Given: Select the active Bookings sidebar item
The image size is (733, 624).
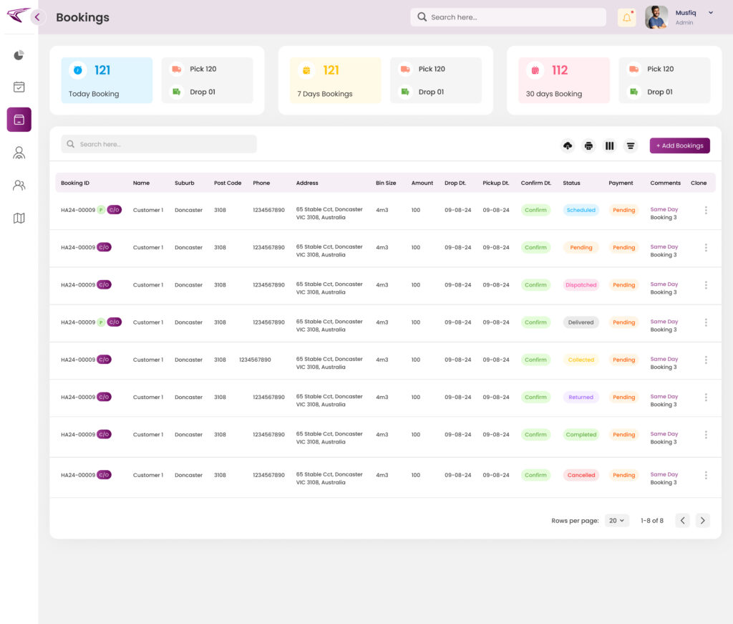Looking at the screenshot, I should point(19,120).
